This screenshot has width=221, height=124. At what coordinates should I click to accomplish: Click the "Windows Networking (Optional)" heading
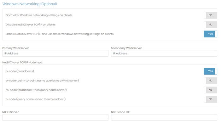point(30,4)
